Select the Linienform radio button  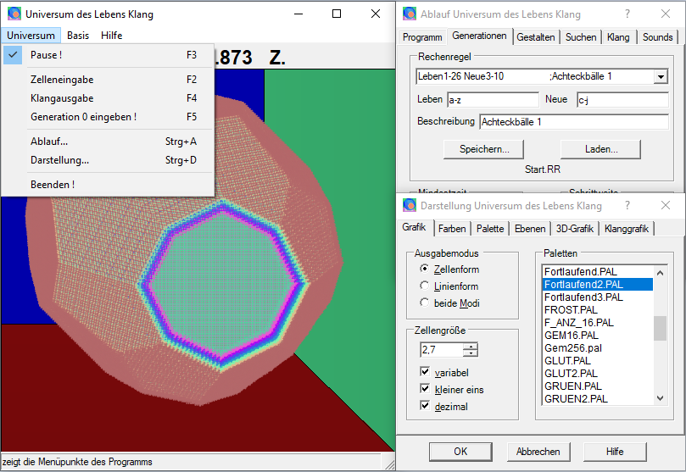coord(424,286)
